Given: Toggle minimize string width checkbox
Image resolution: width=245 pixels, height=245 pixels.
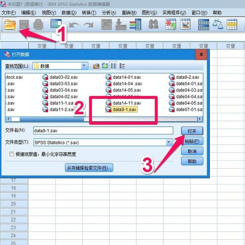Looking at the screenshot, I should [x=11, y=154].
